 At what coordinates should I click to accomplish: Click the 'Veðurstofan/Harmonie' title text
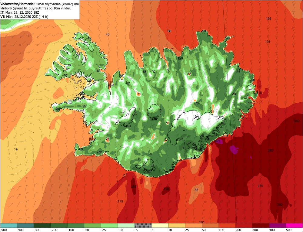[x=18, y=4]
